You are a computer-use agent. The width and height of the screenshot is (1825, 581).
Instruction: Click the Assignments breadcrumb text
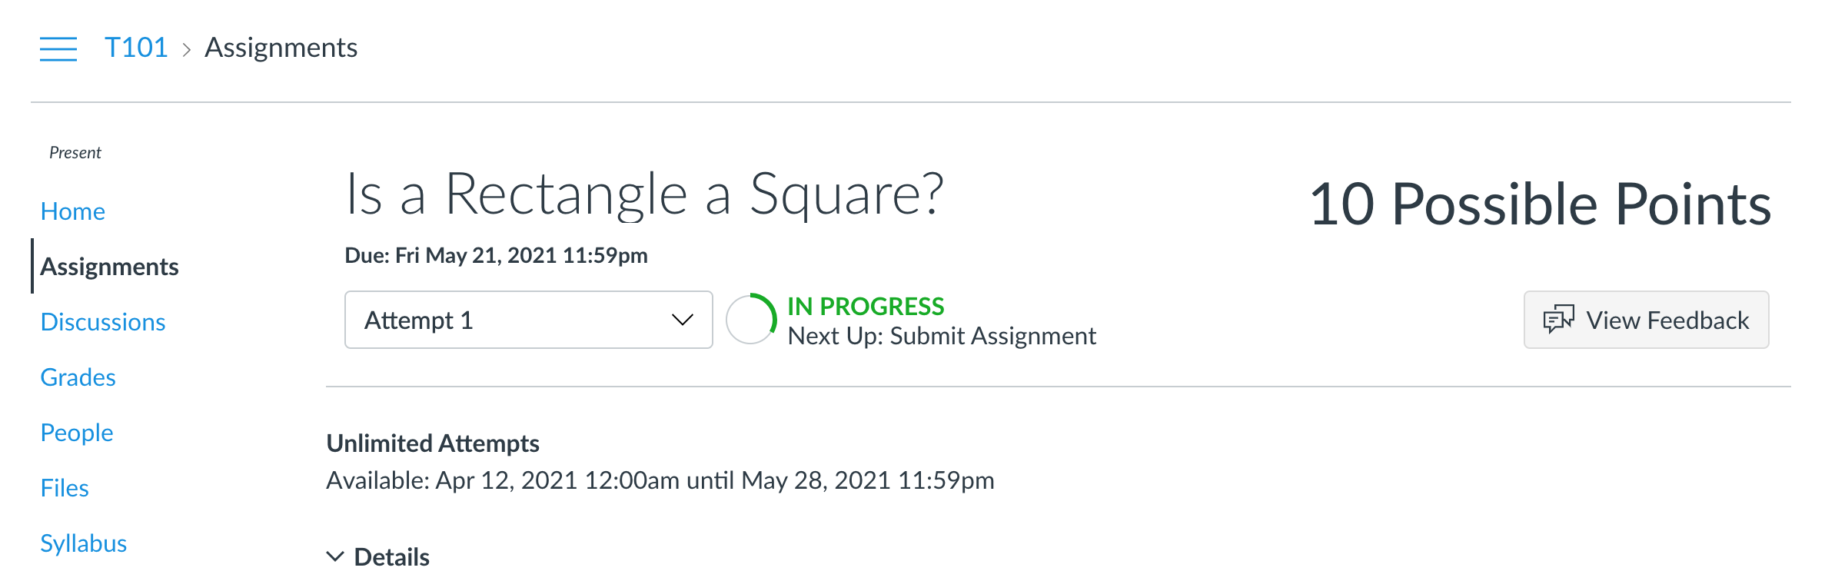pos(281,48)
